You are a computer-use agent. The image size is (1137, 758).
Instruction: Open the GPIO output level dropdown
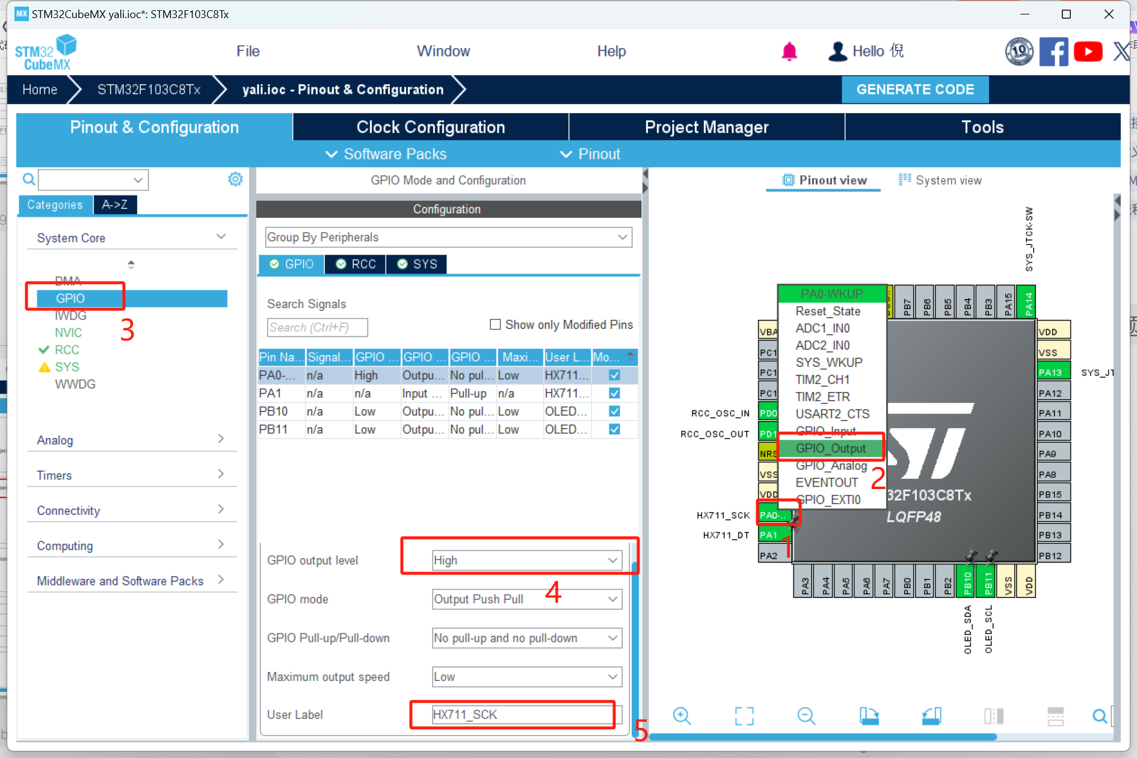(526, 560)
